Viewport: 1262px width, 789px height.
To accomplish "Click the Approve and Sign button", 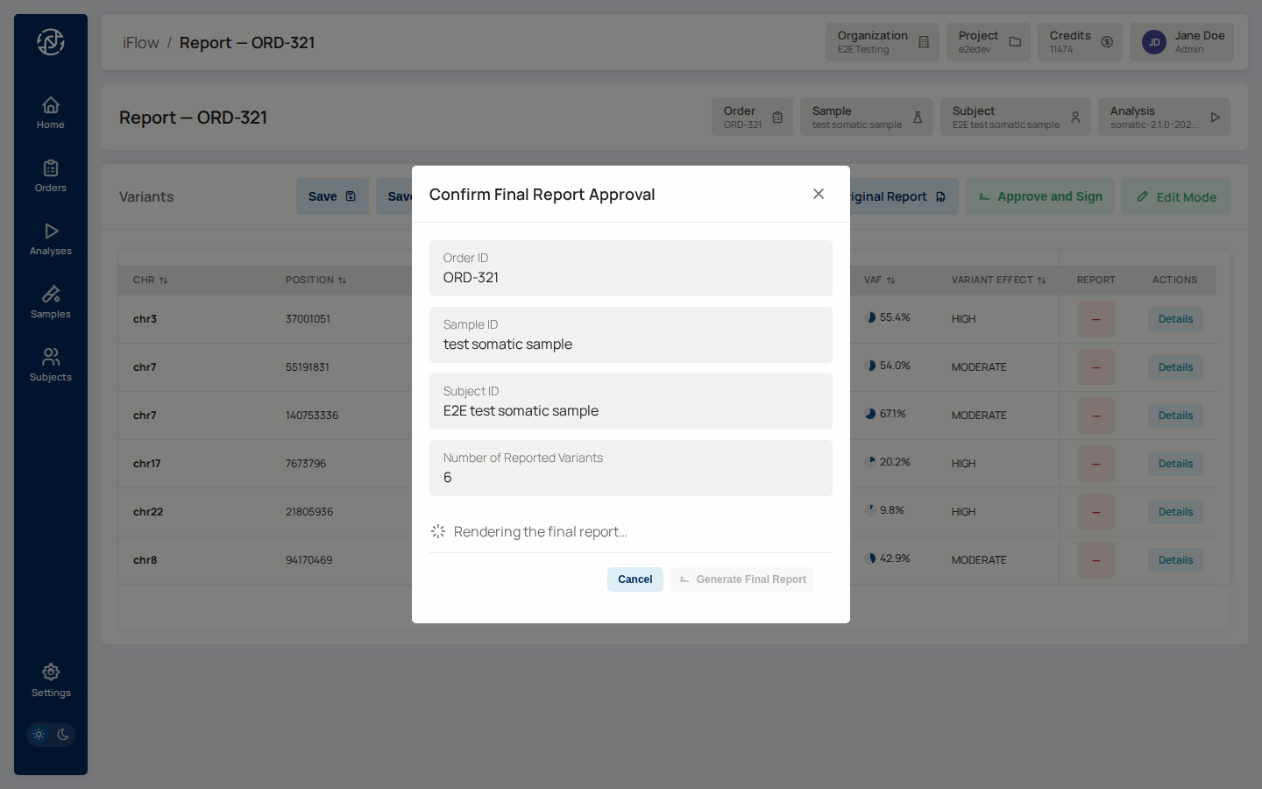I will pyautogui.click(x=1040, y=197).
